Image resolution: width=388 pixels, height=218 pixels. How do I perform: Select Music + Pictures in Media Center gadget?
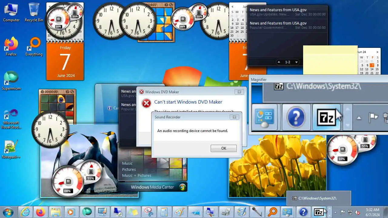click(136, 176)
